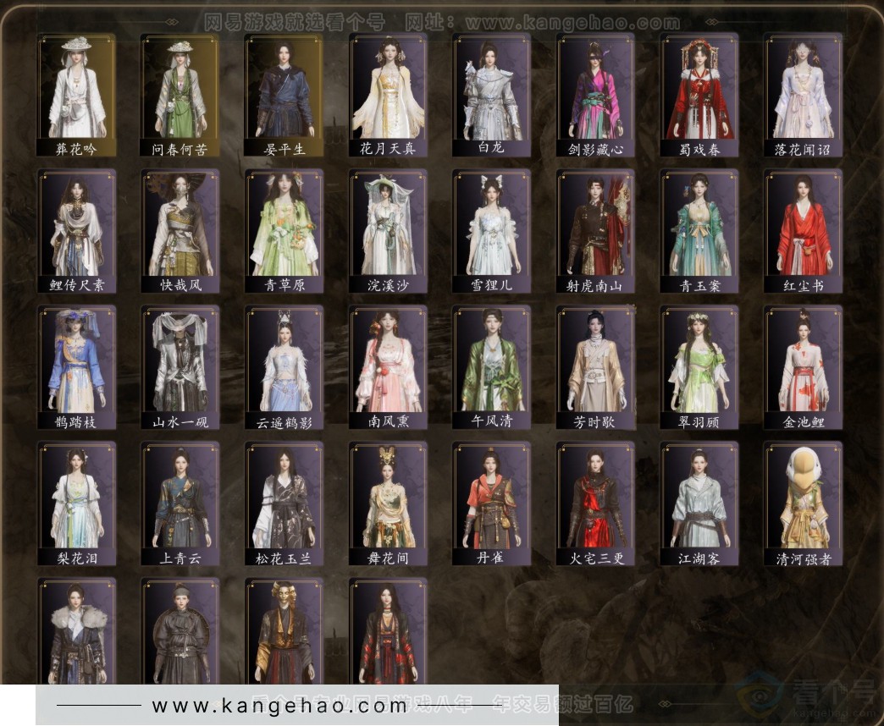The width and height of the screenshot is (884, 726).
Task: Pick the 松花玉兰 outfit card
Action: (284, 503)
